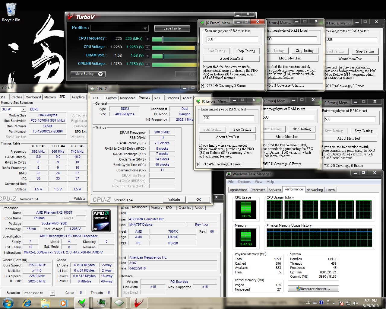Open the Recycle Bin desktop icon
Viewport: 386px width, 309px height.
(x=11, y=12)
